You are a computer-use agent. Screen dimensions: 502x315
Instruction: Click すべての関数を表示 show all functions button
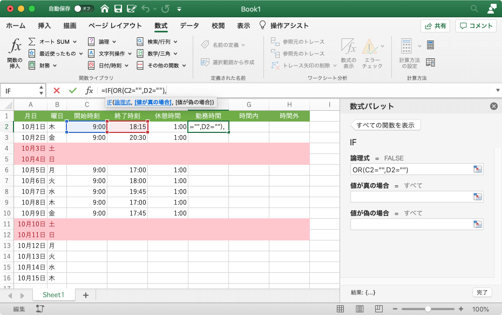(385, 125)
